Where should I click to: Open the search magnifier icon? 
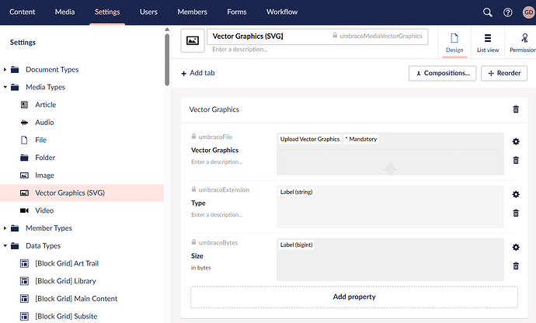(488, 12)
